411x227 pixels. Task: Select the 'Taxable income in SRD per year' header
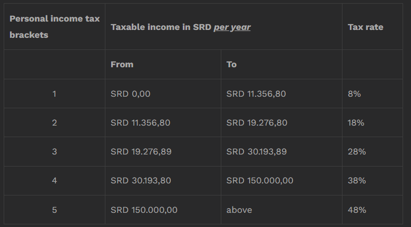[x=223, y=27]
